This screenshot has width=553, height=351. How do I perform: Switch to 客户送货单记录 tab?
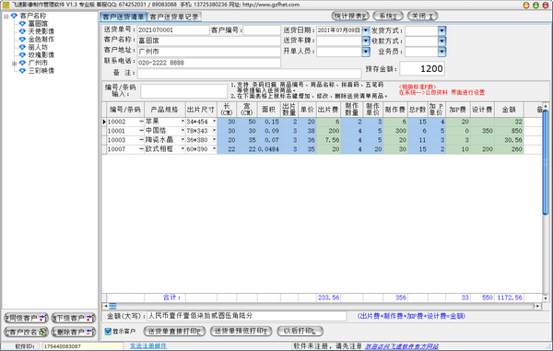click(174, 17)
